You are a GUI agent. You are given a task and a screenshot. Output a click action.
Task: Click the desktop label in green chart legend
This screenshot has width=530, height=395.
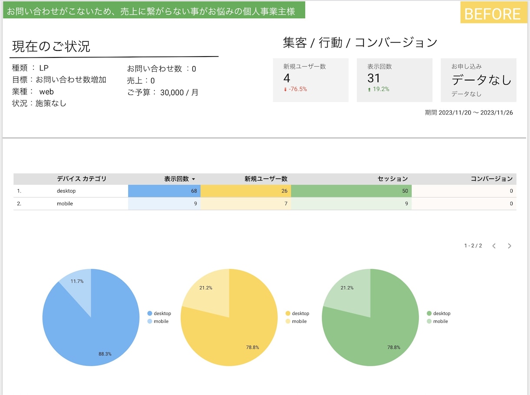(442, 313)
